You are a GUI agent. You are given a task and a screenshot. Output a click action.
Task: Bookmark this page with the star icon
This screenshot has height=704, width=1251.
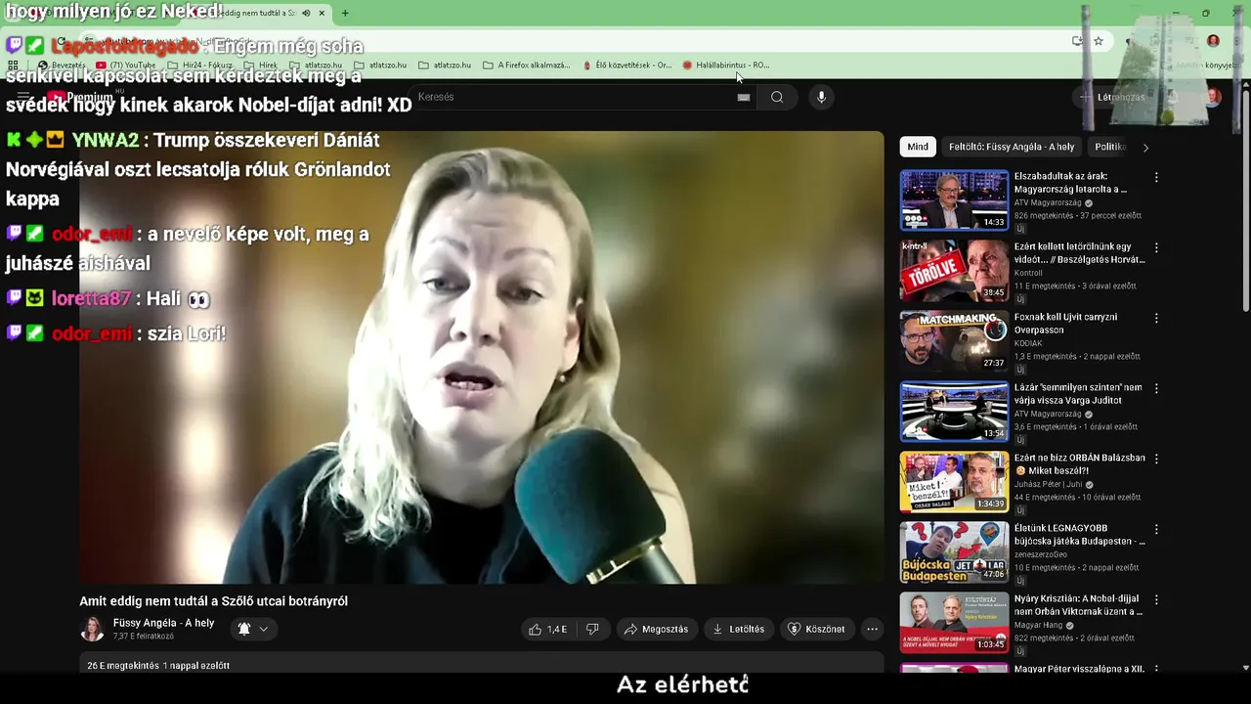[x=1099, y=41]
